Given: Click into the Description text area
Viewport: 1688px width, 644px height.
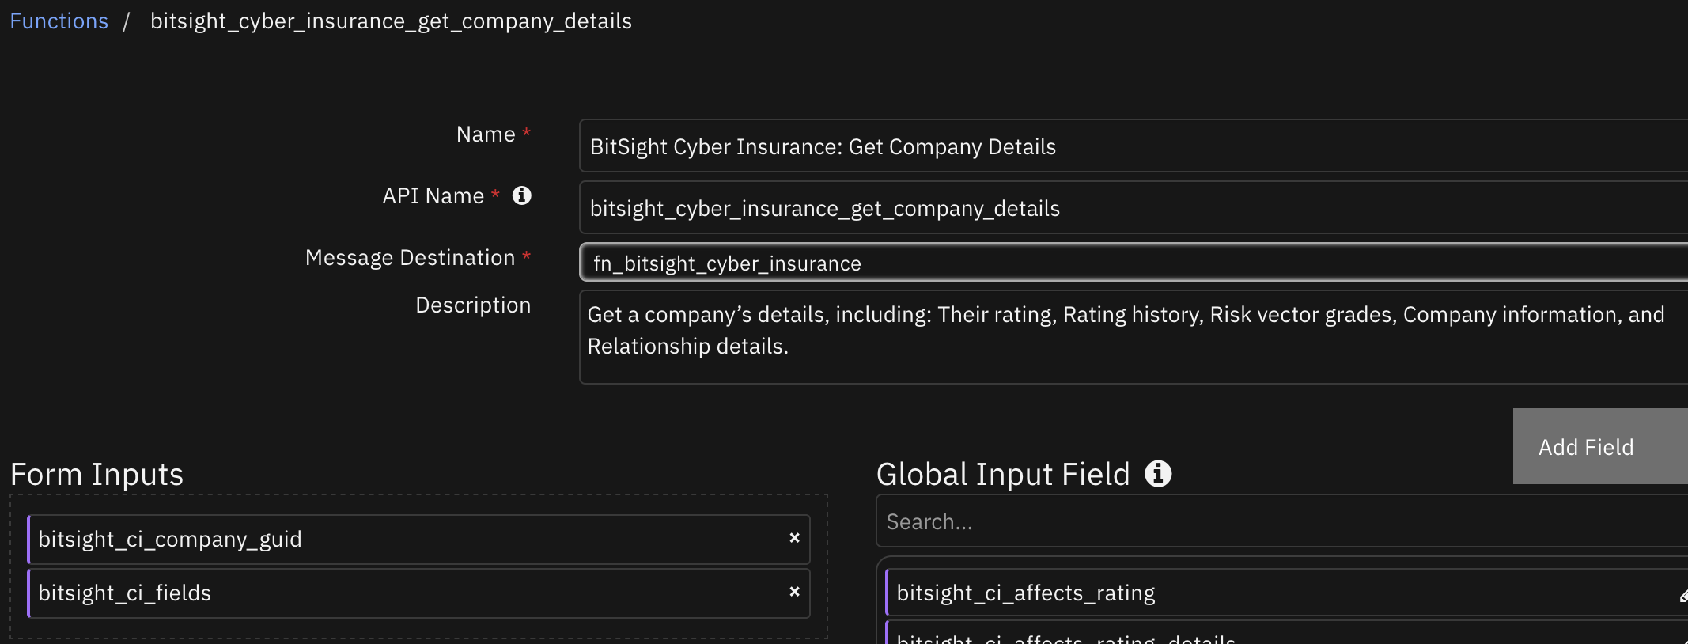Looking at the screenshot, I should coord(1134,337).
